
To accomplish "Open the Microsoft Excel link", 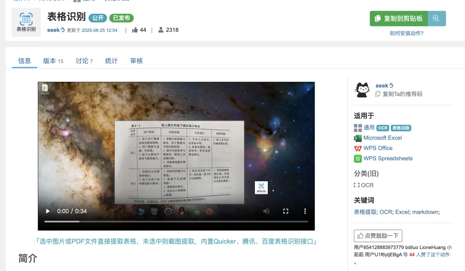I will click(x=383, y=138).
